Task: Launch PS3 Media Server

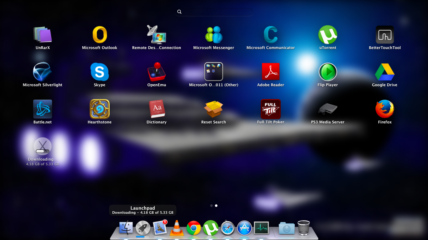Action: (328, 109)
